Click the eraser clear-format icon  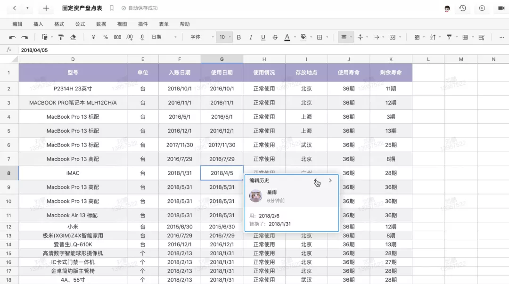pyautogui.click(x=73, y=37)
